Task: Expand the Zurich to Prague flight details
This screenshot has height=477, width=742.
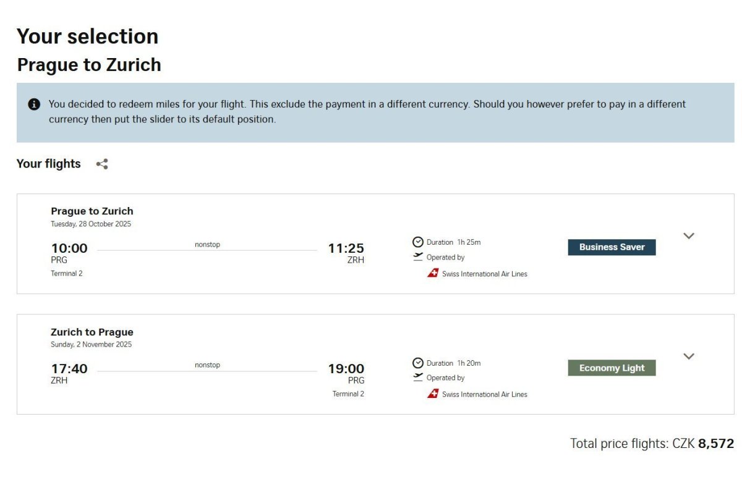Action: 689,356
